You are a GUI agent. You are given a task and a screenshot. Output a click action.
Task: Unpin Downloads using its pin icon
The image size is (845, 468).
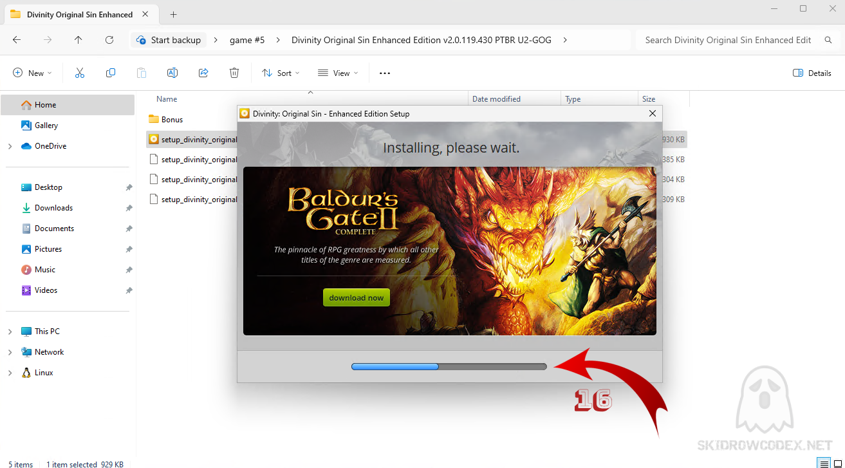129,208
